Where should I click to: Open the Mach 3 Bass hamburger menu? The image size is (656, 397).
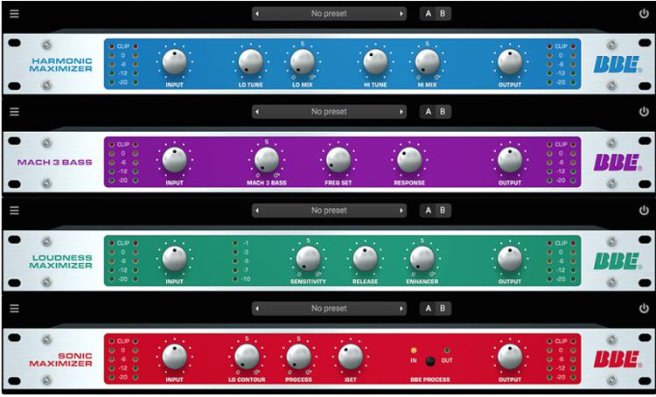14,112
